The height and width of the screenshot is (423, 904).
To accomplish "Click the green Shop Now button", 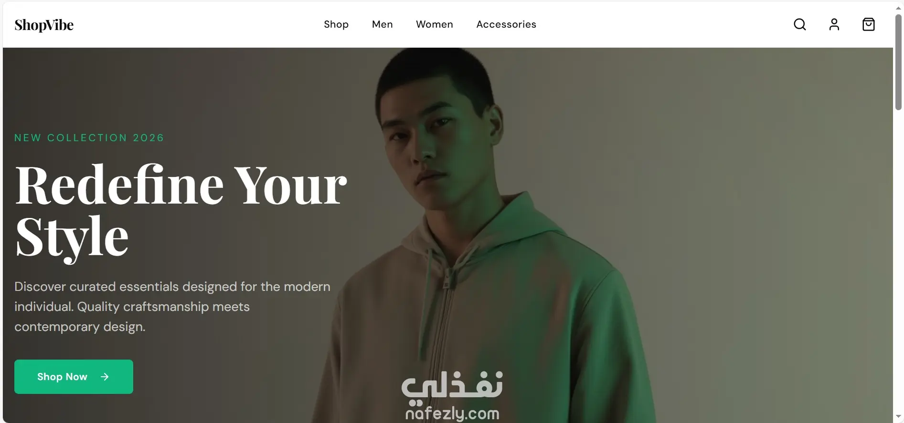I will pos(74,377).
